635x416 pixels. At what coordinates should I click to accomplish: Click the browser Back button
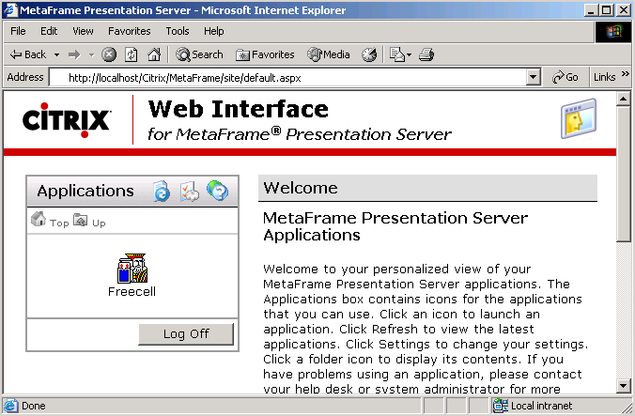tap(28, 54)
